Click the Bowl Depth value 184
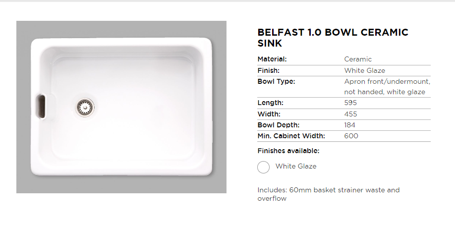This screenshot has width=455, height=225. click(350, 125)
